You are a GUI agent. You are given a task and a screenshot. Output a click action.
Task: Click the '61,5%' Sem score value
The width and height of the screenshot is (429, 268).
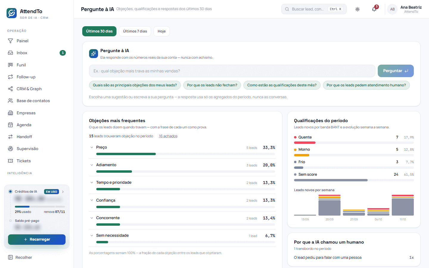(x=409, y=174)
